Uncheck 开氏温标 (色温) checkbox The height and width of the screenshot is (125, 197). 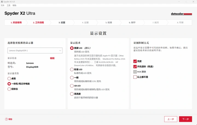click(135, 66)
